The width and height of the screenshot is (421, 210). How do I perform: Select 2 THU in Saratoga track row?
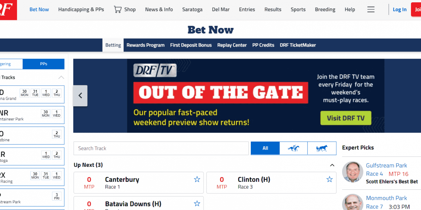click(57, 155)
